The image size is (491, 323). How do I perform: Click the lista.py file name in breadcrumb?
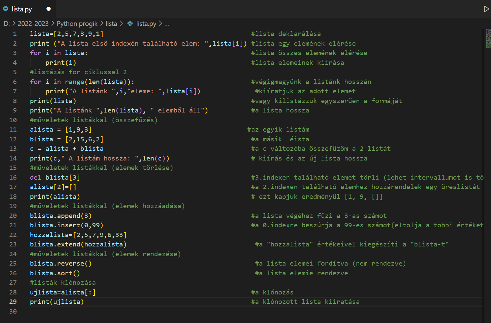(x=146, y=24)
